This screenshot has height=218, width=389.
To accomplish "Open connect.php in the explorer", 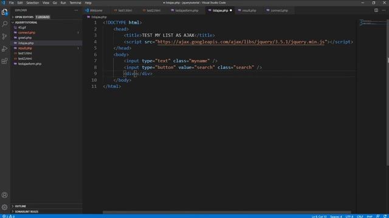I will 27,33.
